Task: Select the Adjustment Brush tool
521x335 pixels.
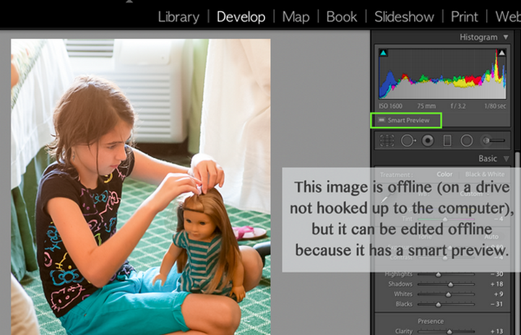Action: click(x=494, y=141)
